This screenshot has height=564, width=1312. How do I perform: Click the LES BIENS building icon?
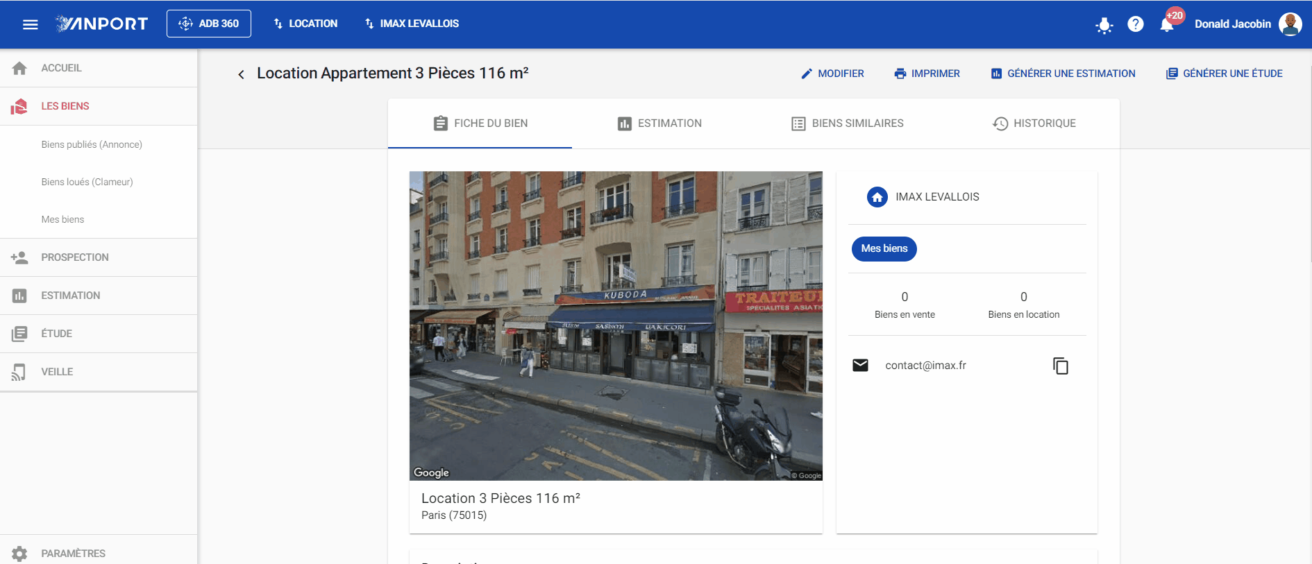(19, 106)
